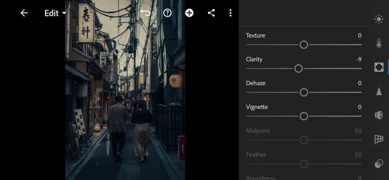389x180 pixels.
Task: Click the Clarity label
Action: click(254, 59)
